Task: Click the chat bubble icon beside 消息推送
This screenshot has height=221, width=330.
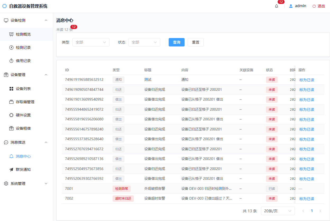Action: tap(6, 142)
